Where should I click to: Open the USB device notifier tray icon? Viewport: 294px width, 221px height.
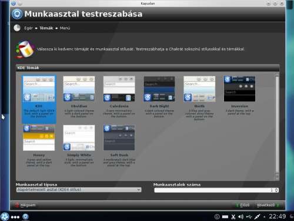[x=249, y=217]
